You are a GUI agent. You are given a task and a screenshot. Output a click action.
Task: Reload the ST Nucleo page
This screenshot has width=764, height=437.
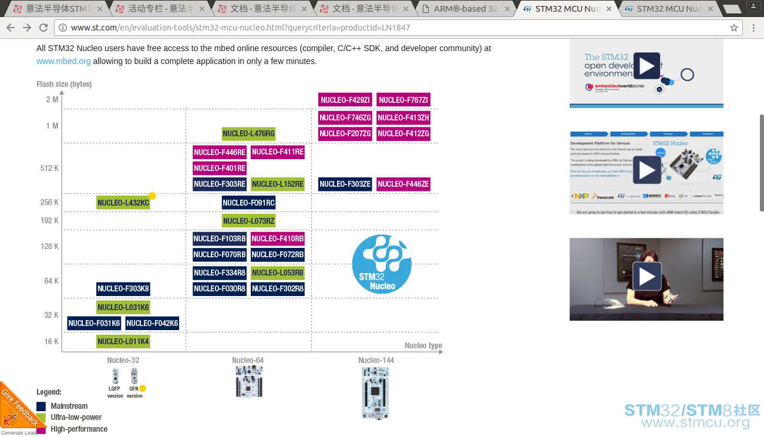tap(43, 28)
